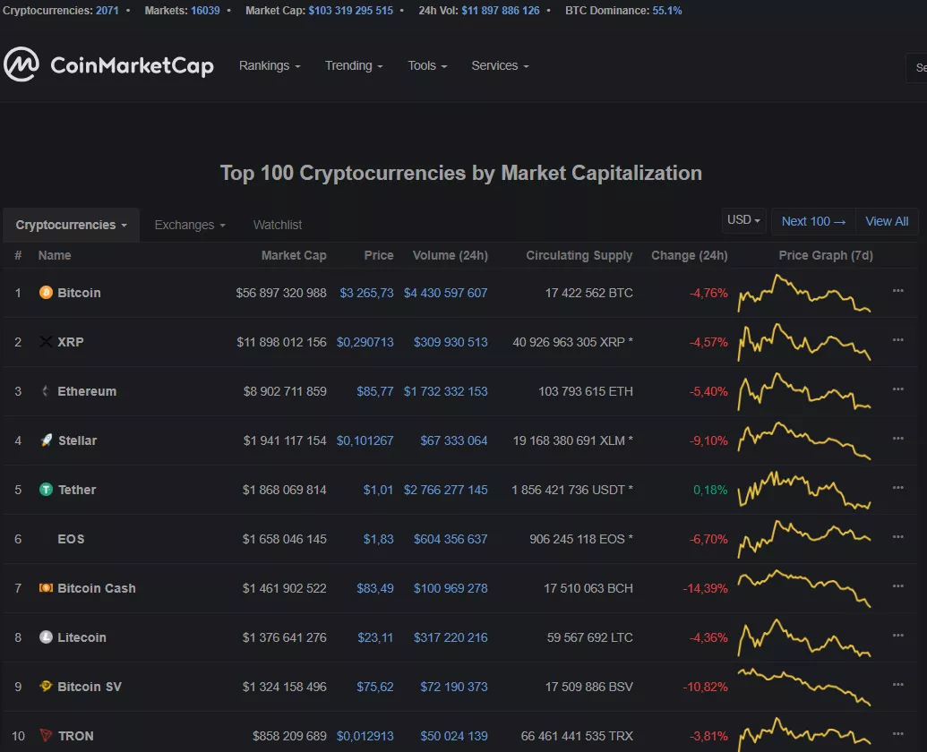The height and width of the screenshot is (752, 927).
Task: Sort the table by Market Cap column
Action: pos(294,255)
